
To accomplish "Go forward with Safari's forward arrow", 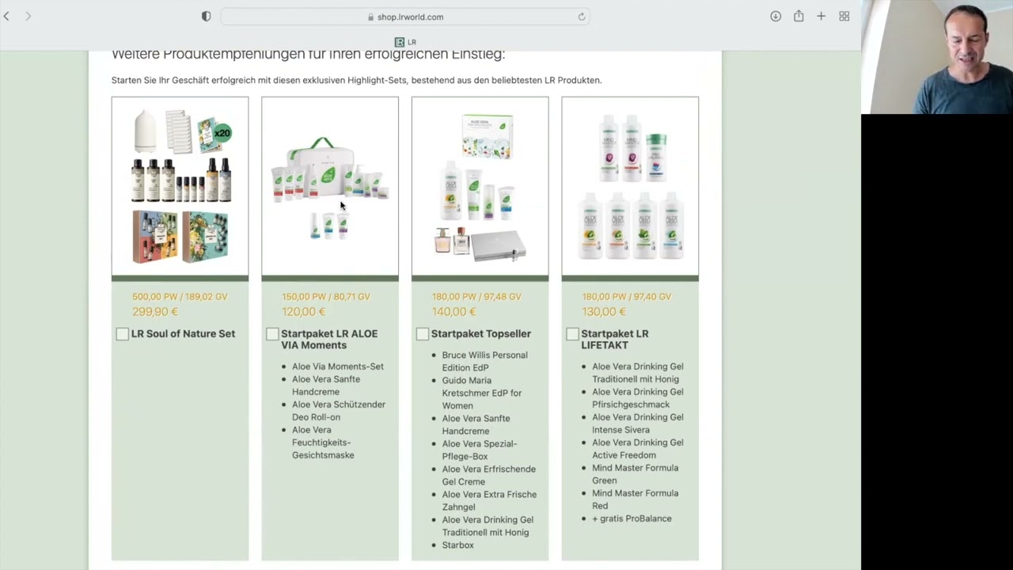I will 28,17.
